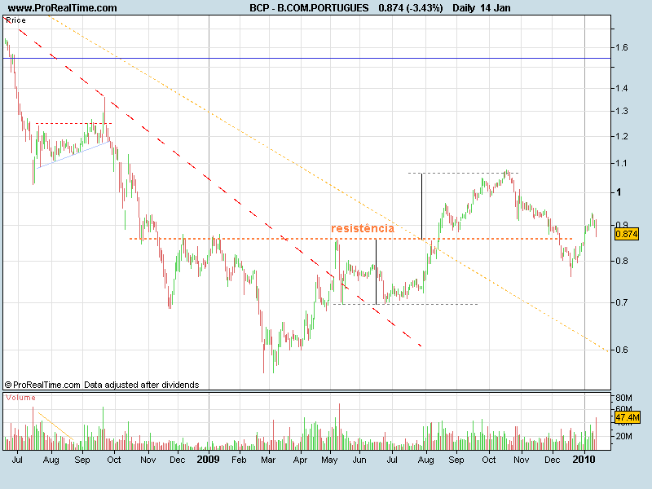Click the Volume panel label
The height and width of the screenshot is (489, 652).
(x=20, y=398)
